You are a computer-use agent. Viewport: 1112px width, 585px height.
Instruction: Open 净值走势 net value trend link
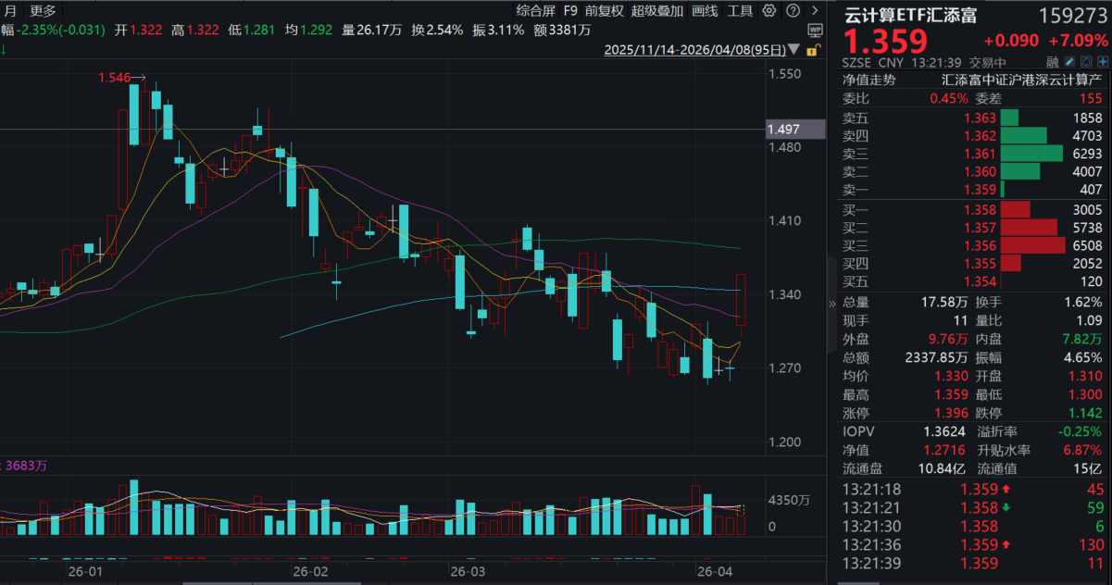coord(869,80)
